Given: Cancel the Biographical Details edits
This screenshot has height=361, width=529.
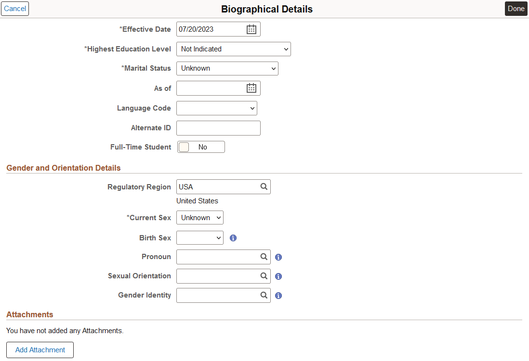Looking at the screenshot, I should [x=15, y=9].
